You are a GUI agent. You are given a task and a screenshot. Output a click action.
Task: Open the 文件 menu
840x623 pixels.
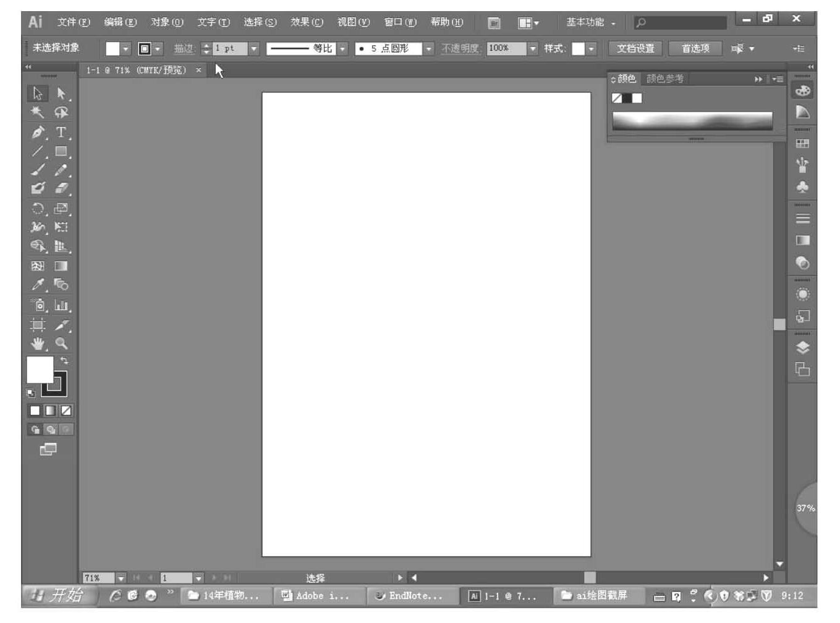coord(74,22)
